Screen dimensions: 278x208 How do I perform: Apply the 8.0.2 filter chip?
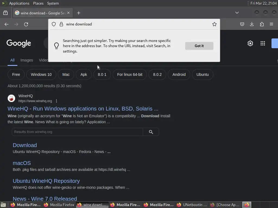tap(157, 74)
